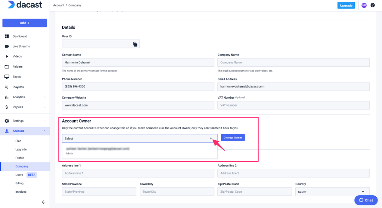Click the Add + button

coord(25,23)
